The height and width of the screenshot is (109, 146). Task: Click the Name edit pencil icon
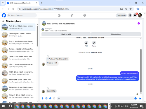[x=94, y=43]
